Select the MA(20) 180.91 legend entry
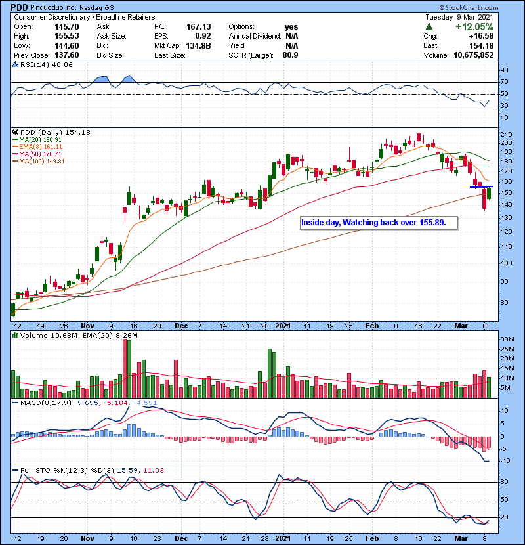525x545 pixels. tap(37, 140)
